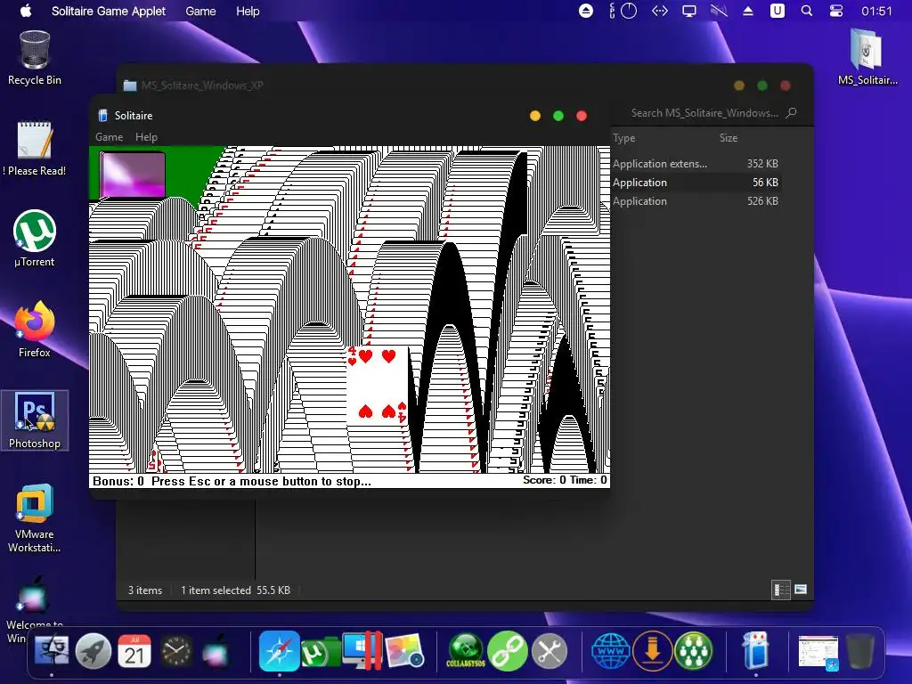Open Safari compass icon in dock
The width and height of the screenshot is (912, 684).
(x=279, y=651)
